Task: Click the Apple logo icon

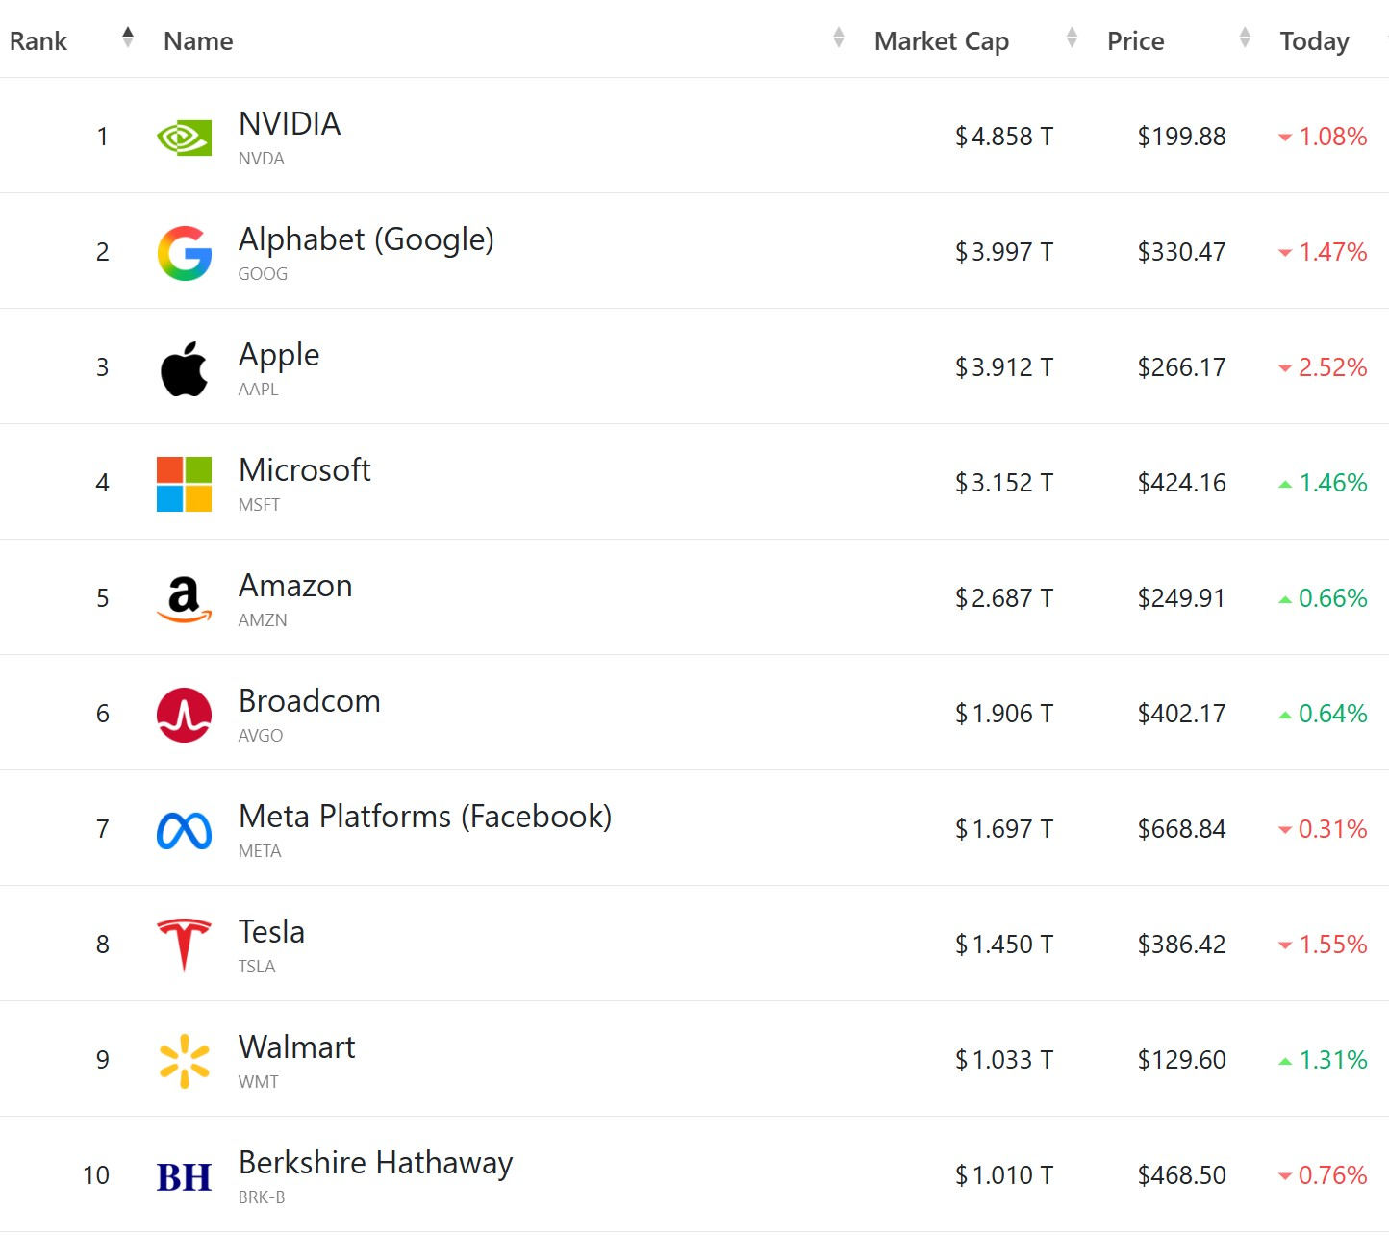Action: [184, 368]
